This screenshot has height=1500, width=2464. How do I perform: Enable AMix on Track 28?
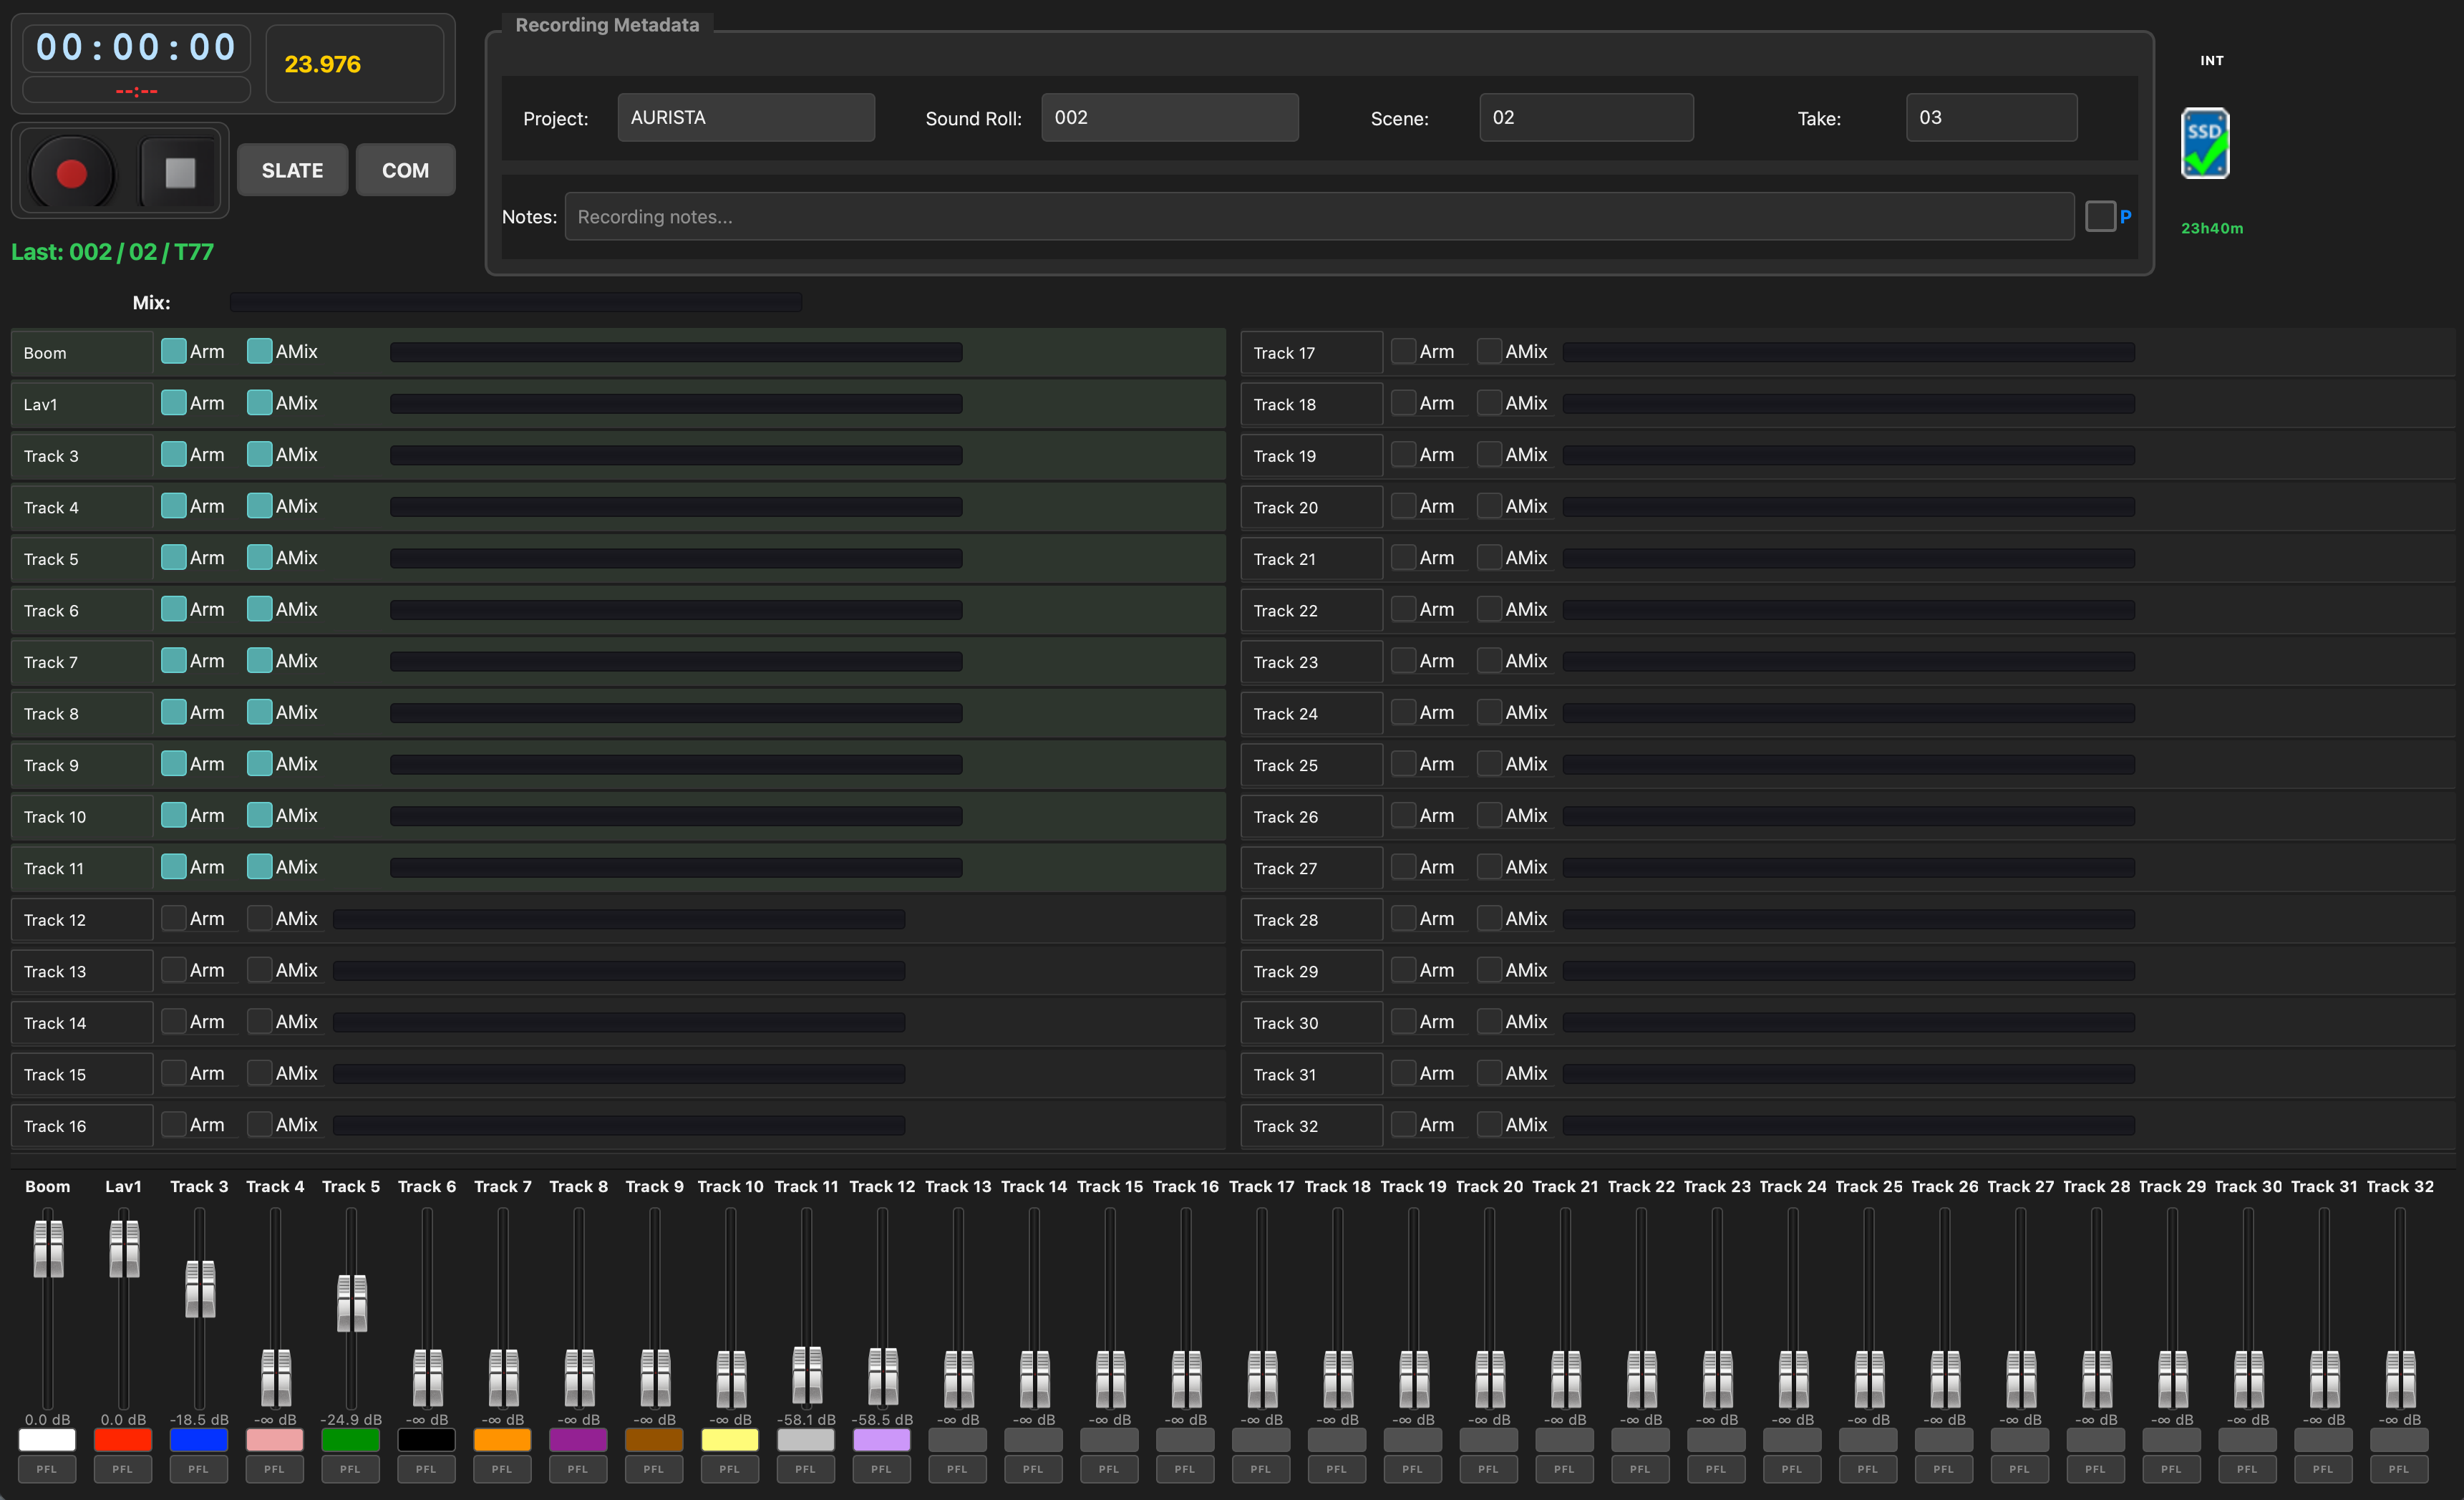tap(1490, 918)
